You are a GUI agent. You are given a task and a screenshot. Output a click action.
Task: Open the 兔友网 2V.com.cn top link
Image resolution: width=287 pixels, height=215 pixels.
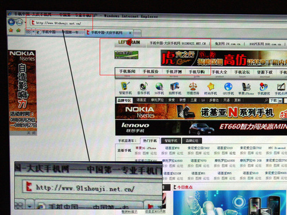pos(227,44)
